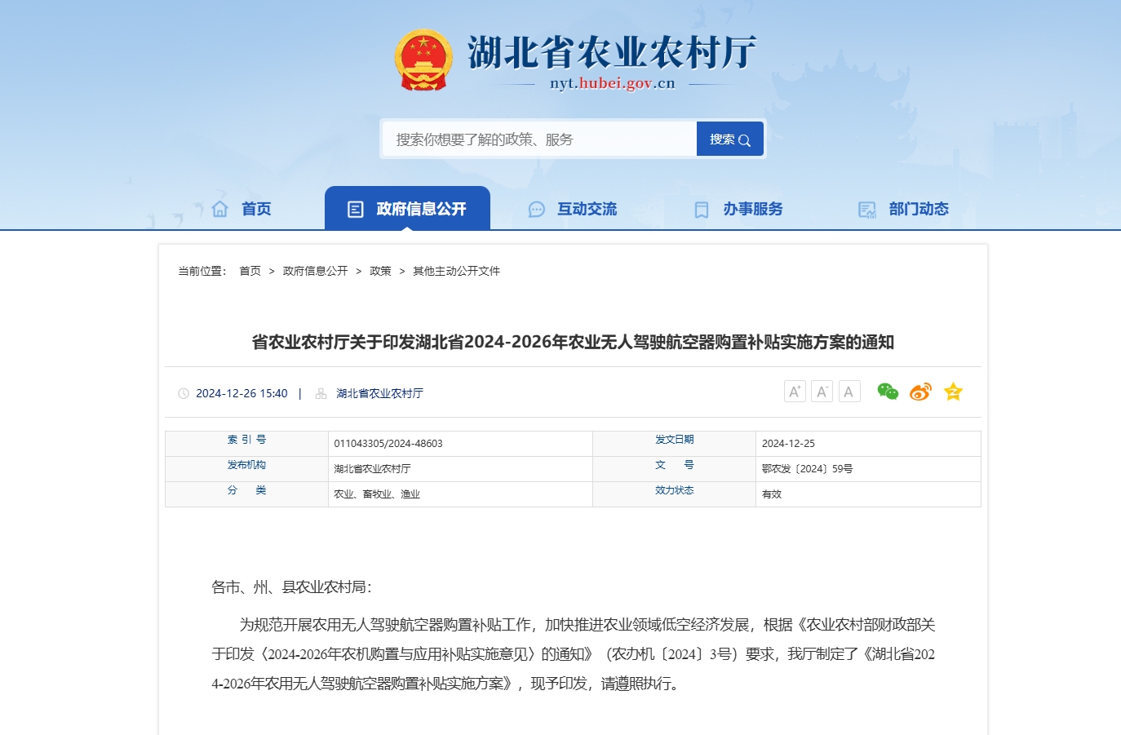Click the house icon beside 首页
1121x735 pixels.
coord(219,209)
